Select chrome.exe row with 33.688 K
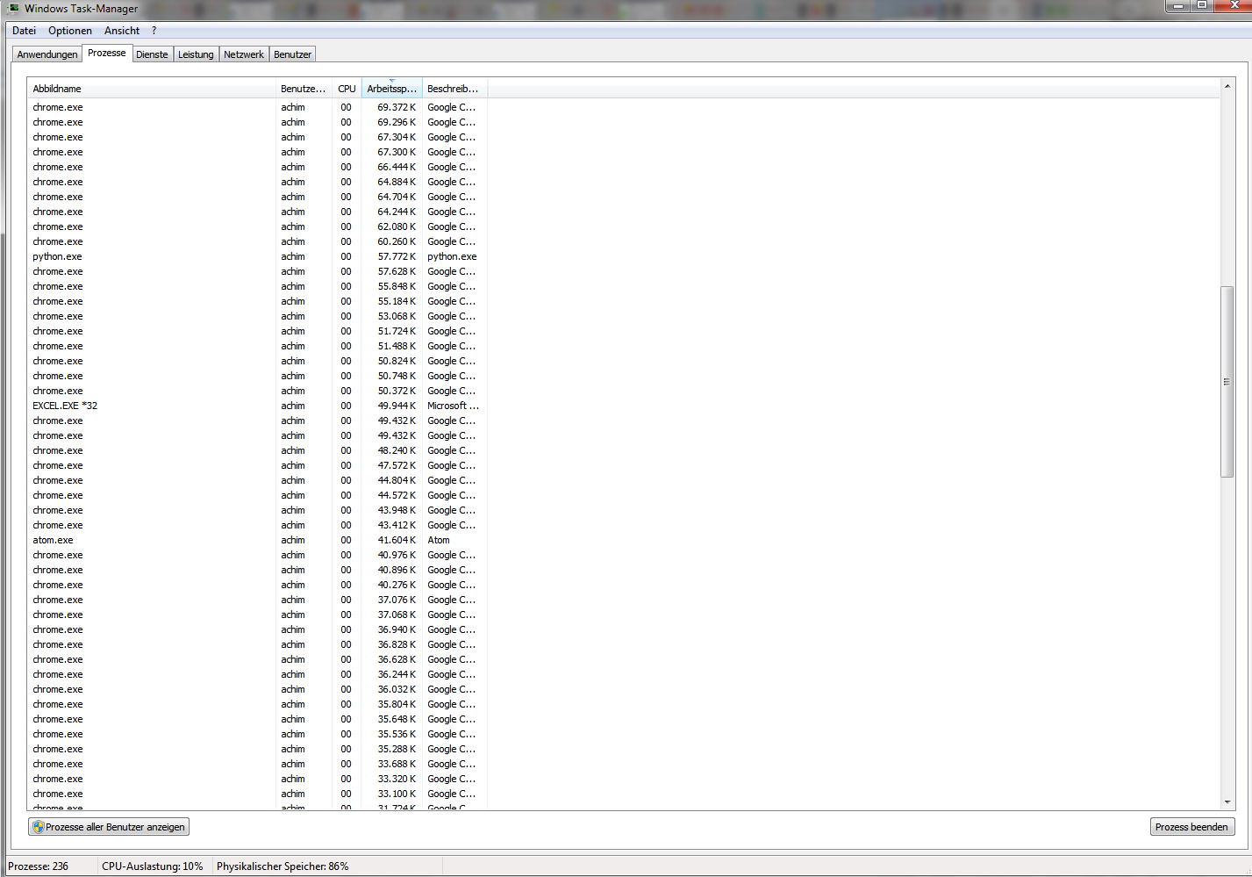Image resolution: width=1252 pixels, height=877 pixels. click(257, 764)
